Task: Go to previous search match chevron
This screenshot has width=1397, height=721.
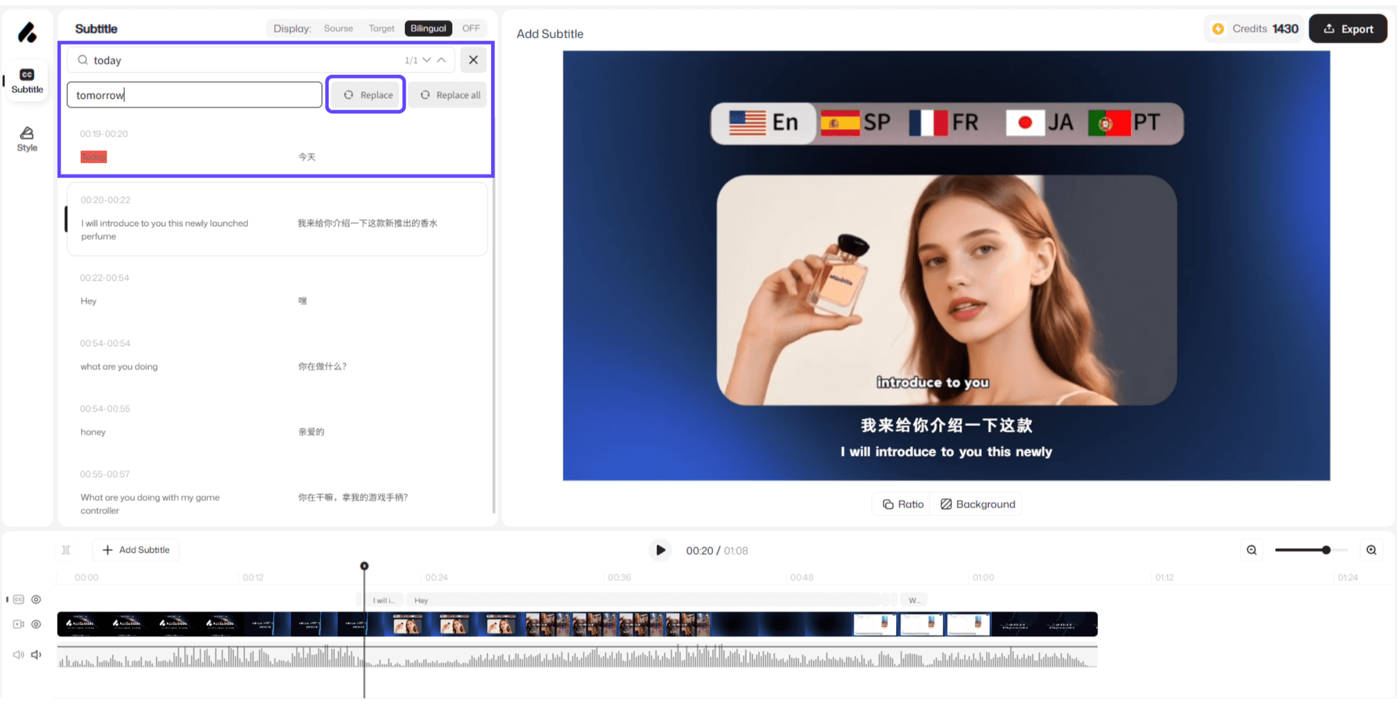Action: [x=441, y=60]
